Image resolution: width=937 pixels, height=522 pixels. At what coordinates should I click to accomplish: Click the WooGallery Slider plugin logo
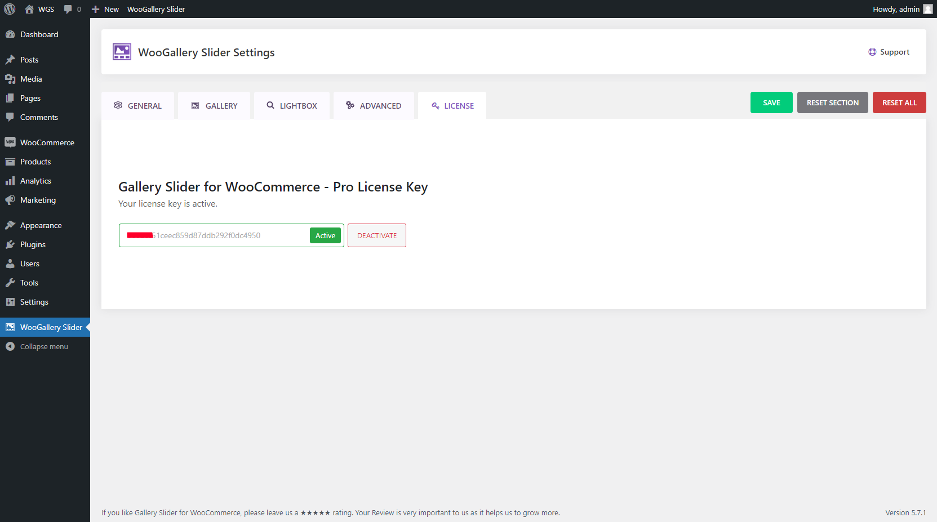click(x=122, y=52)
